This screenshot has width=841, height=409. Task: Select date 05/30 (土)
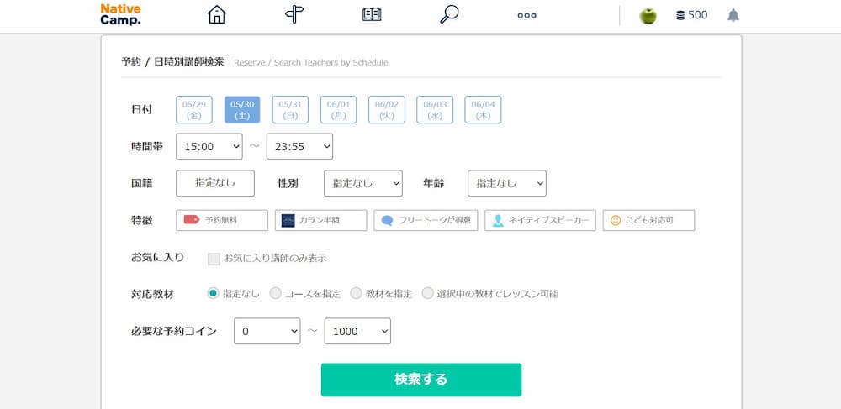pos(242,110)
